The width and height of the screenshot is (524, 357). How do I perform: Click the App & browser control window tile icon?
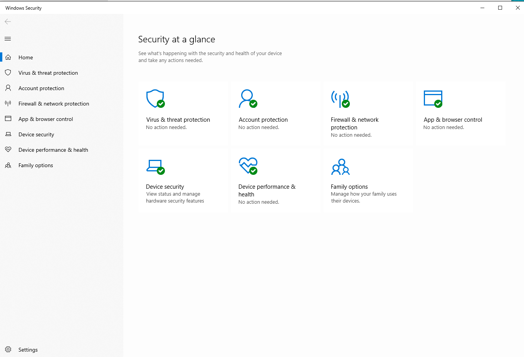(433, 99)
